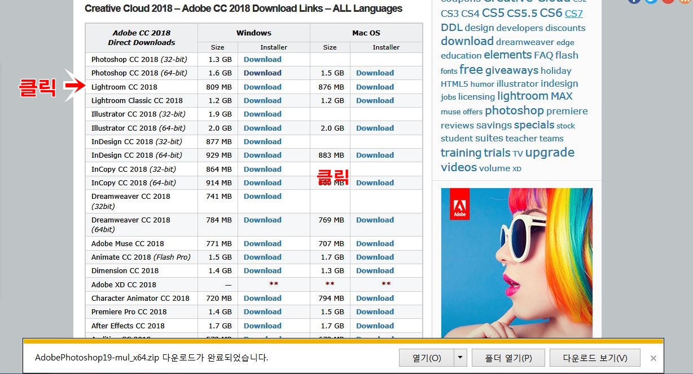Download InDesign CC 2018 (32-bit) for Windows

click(x=262, y=141)
